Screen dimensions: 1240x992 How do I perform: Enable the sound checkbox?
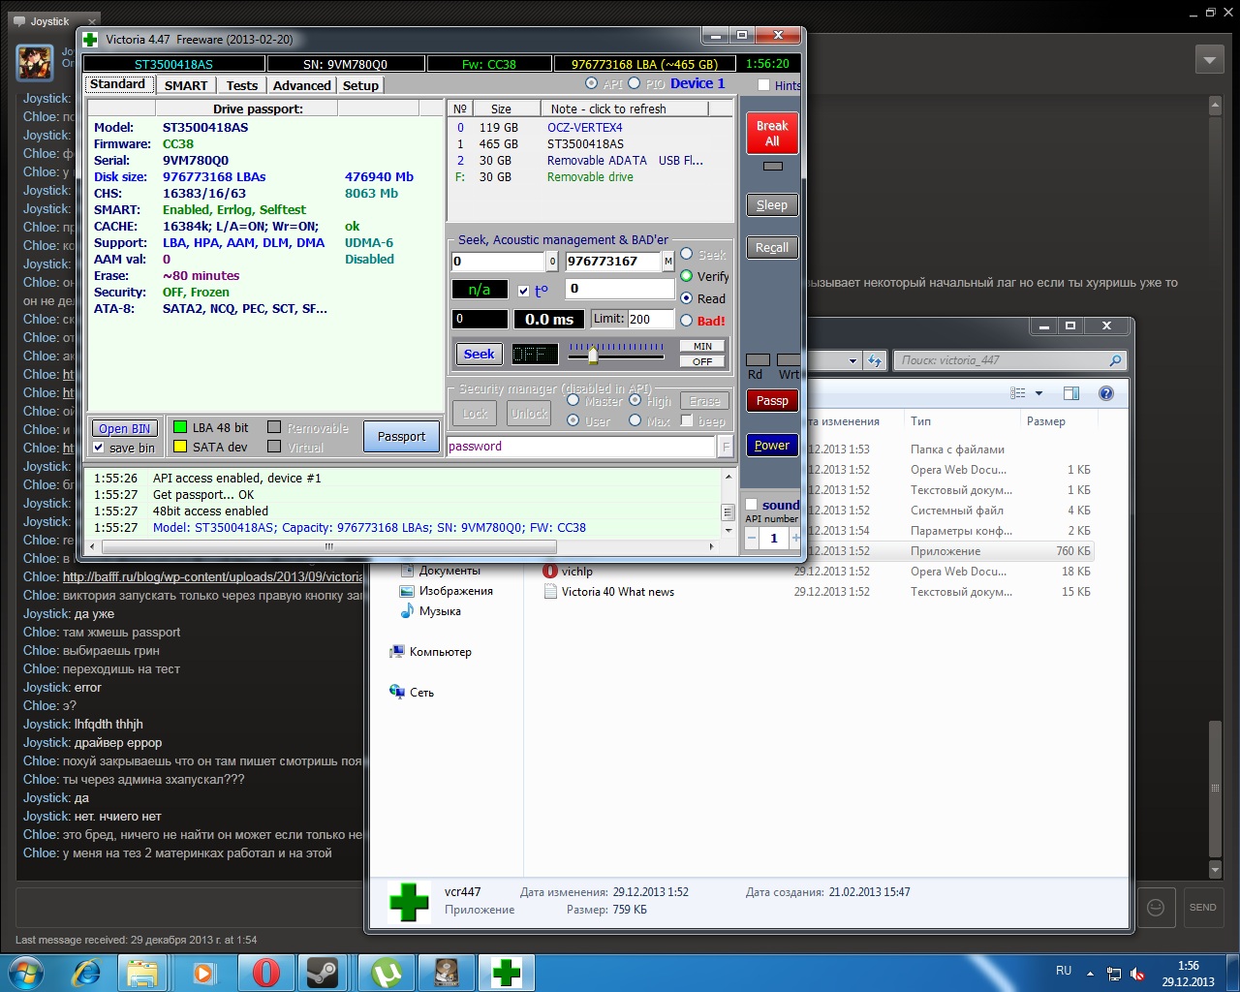[751, 505]
